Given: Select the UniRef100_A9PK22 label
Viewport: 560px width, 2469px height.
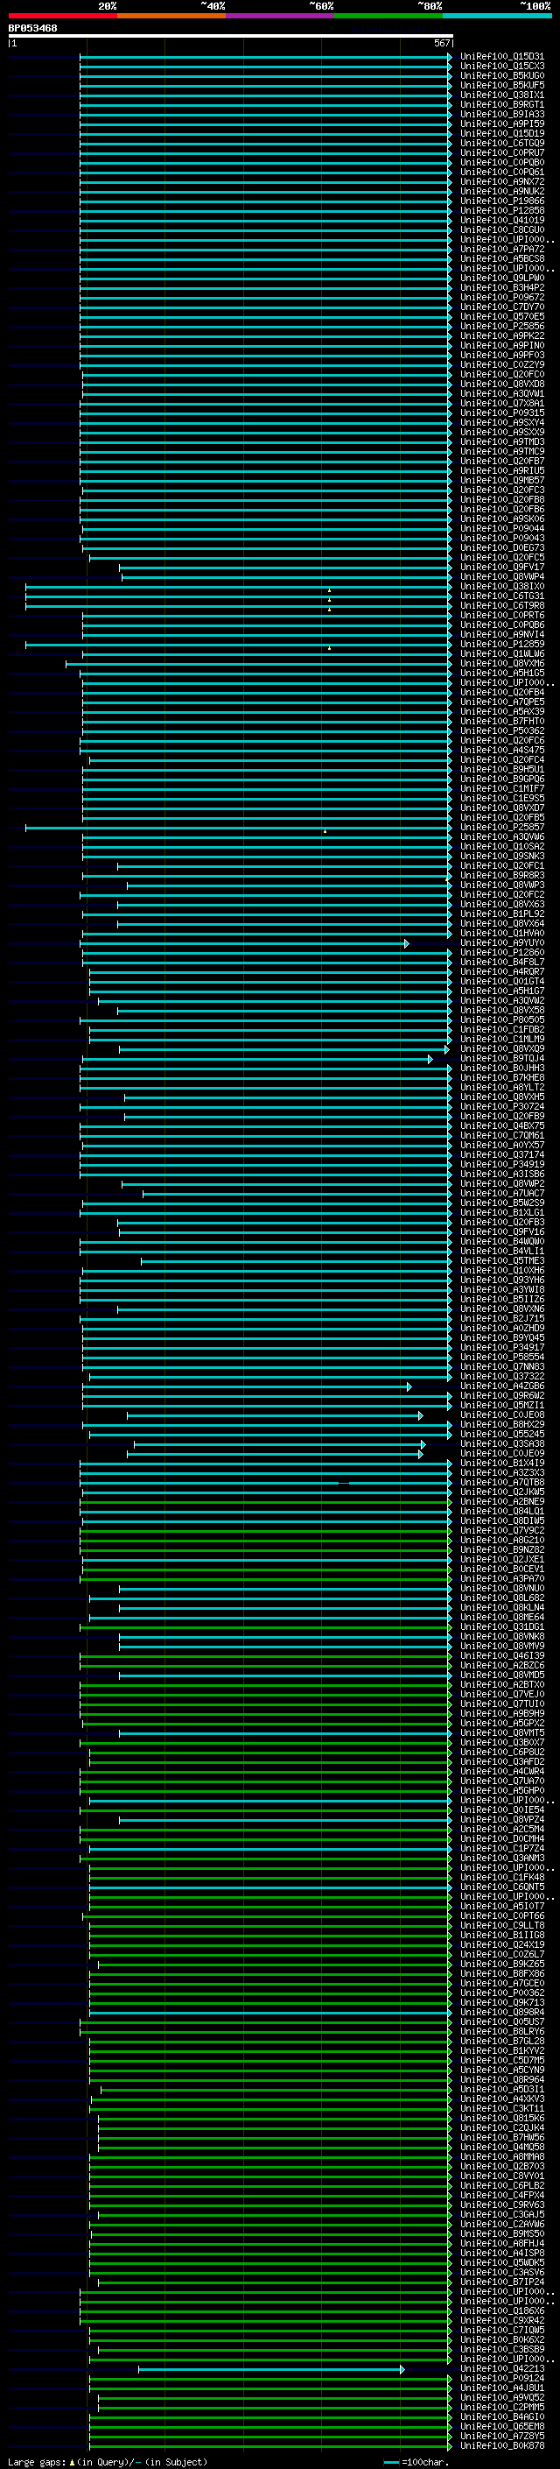Looking at the screenshot, I should tap(501, 335).
